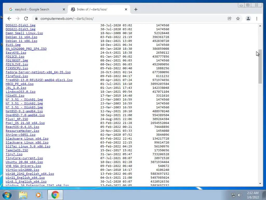Click the scrollbar down arrow
Viewport: 266px width, 200px height.
pyautogui.click(x=260, y=184)
